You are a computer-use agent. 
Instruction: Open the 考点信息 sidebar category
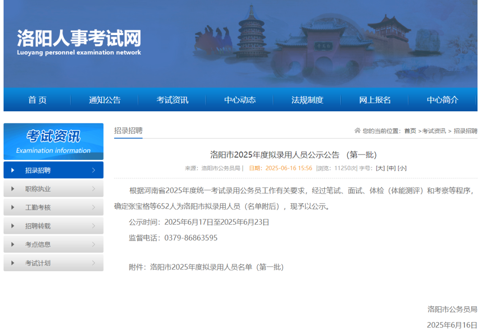pos(53,245)
